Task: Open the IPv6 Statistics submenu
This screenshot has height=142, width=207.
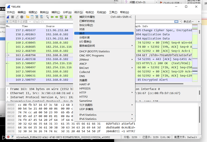Action: pyautogui.click(x=104, y=119)
